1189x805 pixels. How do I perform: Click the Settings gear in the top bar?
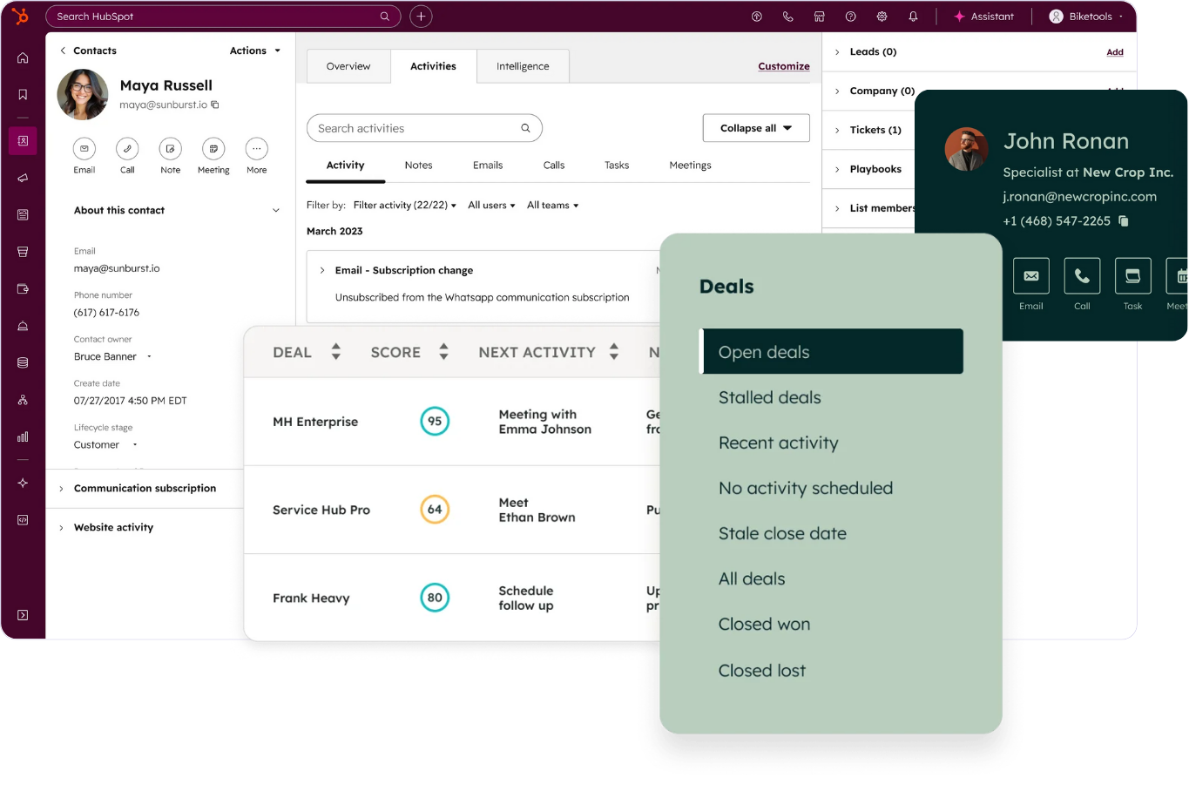(x=882, y=16)
